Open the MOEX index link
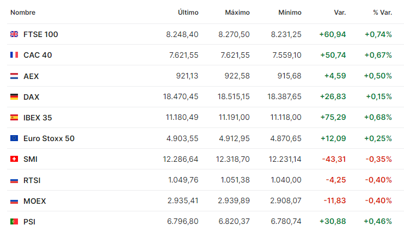The height and width of the screenshot is (231, 404). click(x=34, y=201)
